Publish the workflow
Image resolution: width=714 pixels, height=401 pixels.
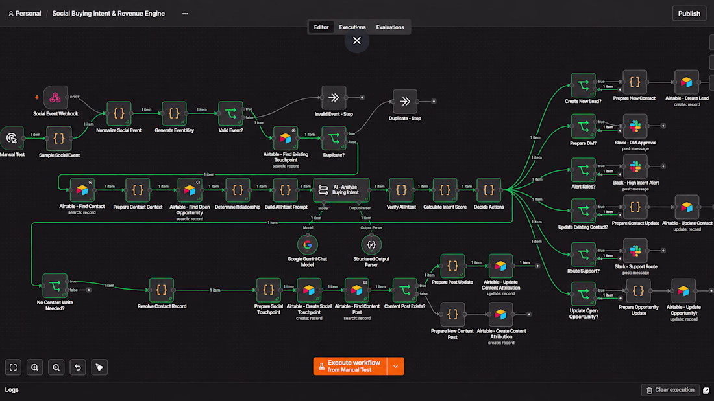pos(689,14)
